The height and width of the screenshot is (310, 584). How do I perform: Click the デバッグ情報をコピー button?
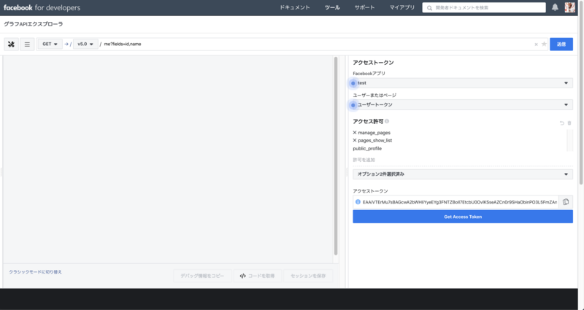coord(202,276)
